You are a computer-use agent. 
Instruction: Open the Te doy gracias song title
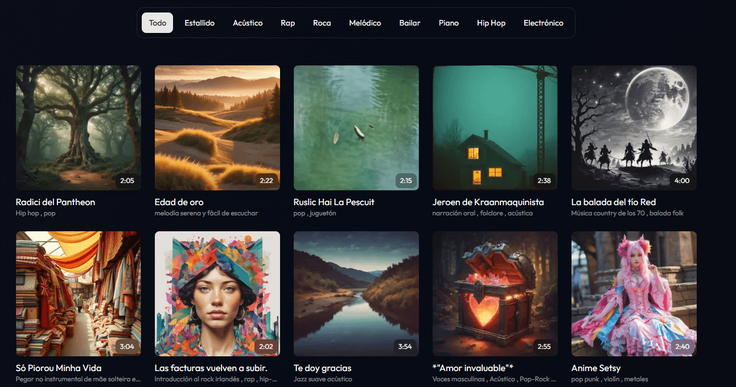pyautogui.click(x=322, y=368)
